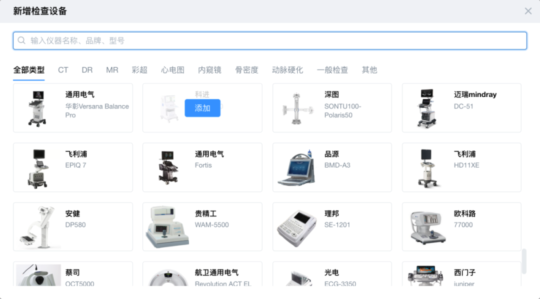The height and width of the screenshot is (299, 540).
Task: Select the 动脉硬化 tab
Action: click(x=287, y=70)
